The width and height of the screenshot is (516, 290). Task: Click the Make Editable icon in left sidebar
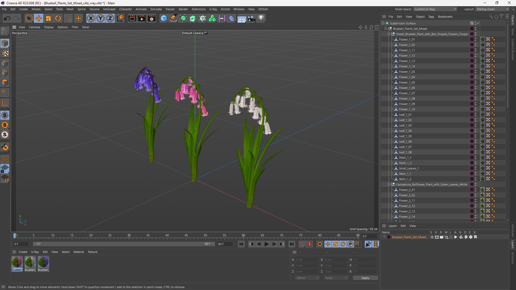tap(5, 31)
